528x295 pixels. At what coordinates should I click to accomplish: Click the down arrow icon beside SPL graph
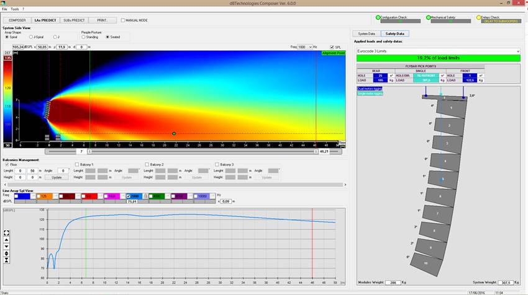coord(6,247)
